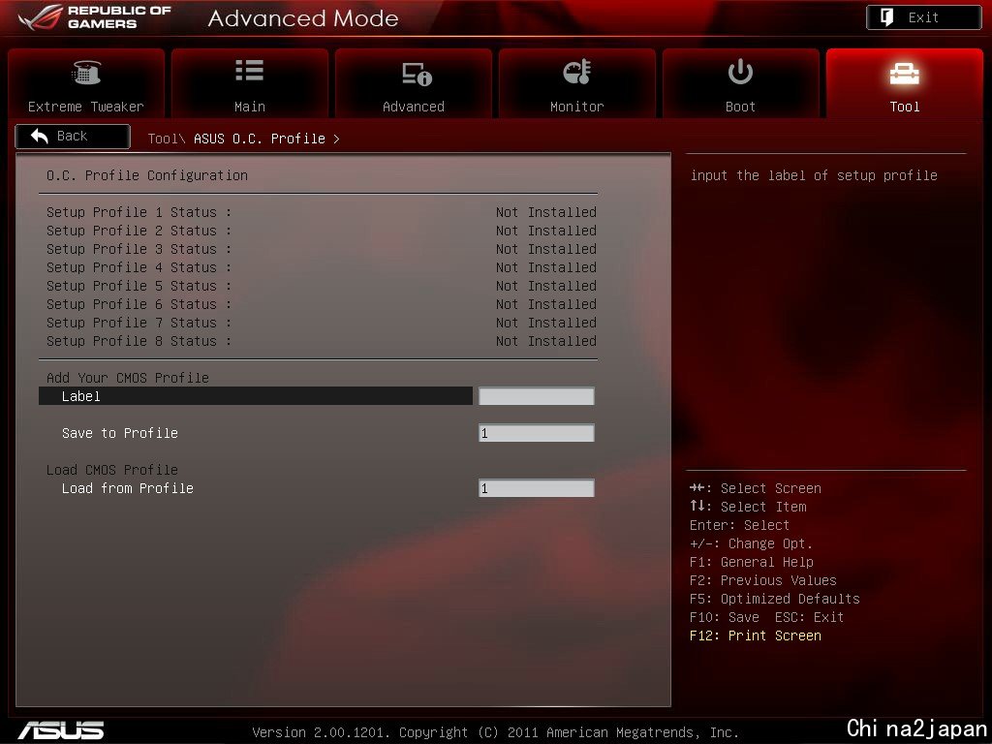Click the F12: Print Screen hint
This screenshot has width=992, height=744.
756,635
